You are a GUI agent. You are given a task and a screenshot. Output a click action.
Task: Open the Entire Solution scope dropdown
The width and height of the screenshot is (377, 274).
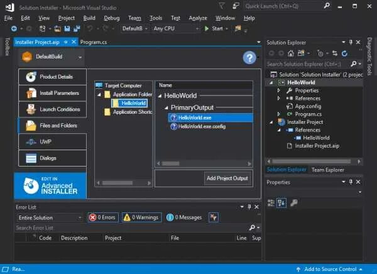[50, 217]
